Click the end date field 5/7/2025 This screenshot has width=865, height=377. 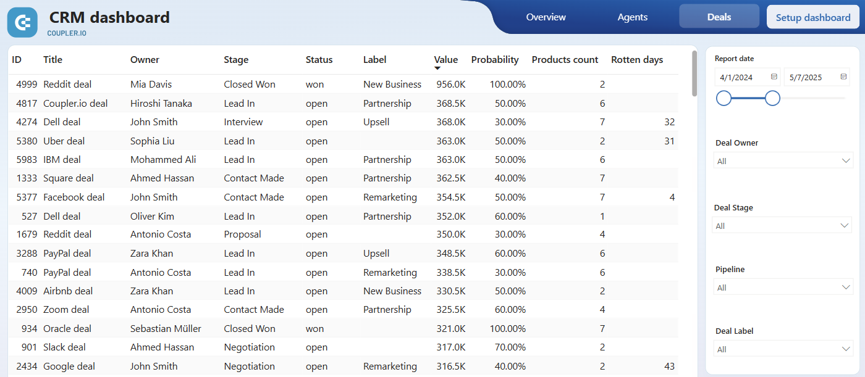(x=817, y=77)
